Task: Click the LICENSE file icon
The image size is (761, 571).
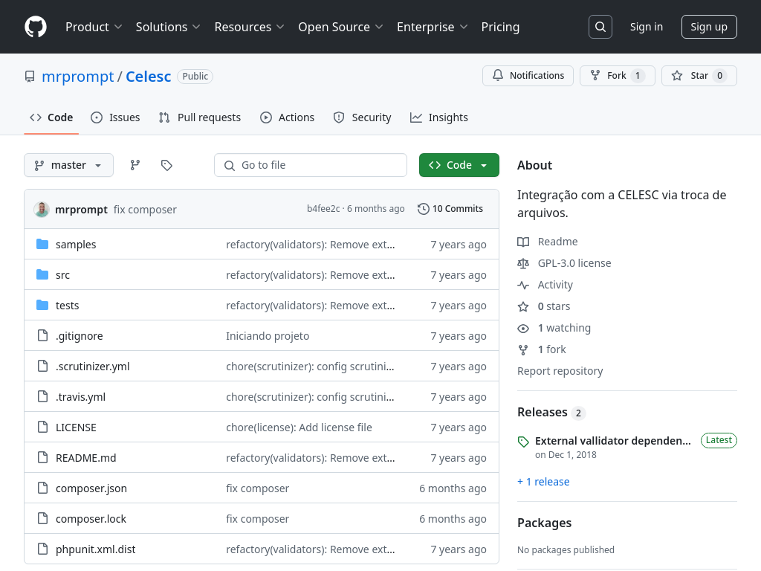Action: (x=42, y=428)
